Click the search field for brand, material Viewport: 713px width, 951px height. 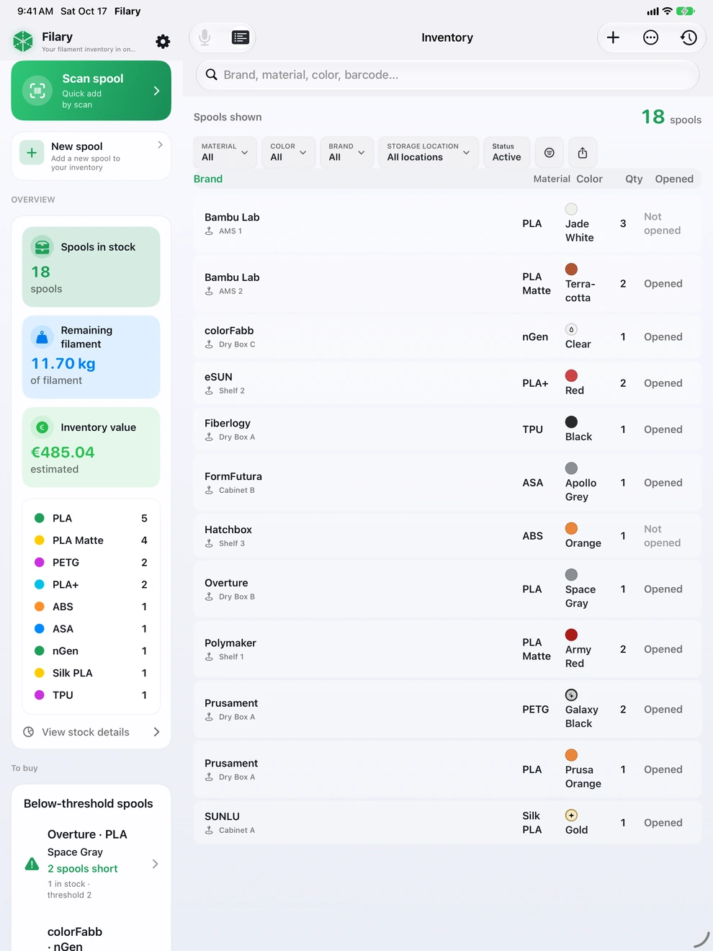point(447,75)
